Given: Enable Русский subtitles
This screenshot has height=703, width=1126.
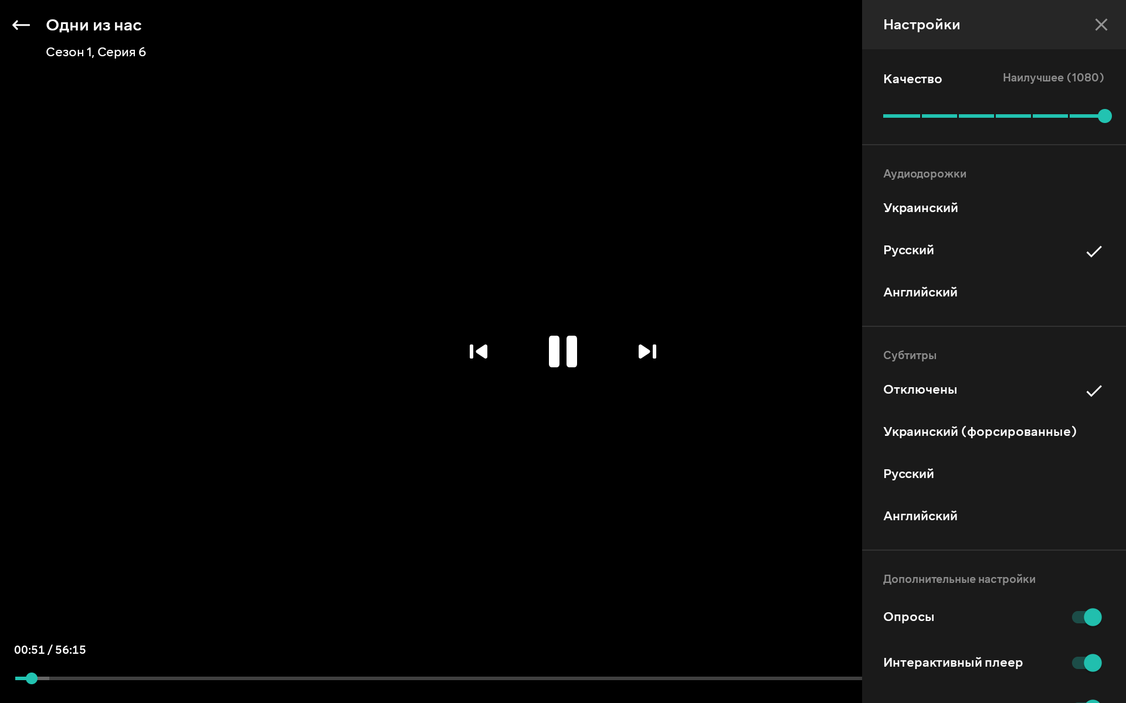Looking at the screenshot, I should point(908,474).
